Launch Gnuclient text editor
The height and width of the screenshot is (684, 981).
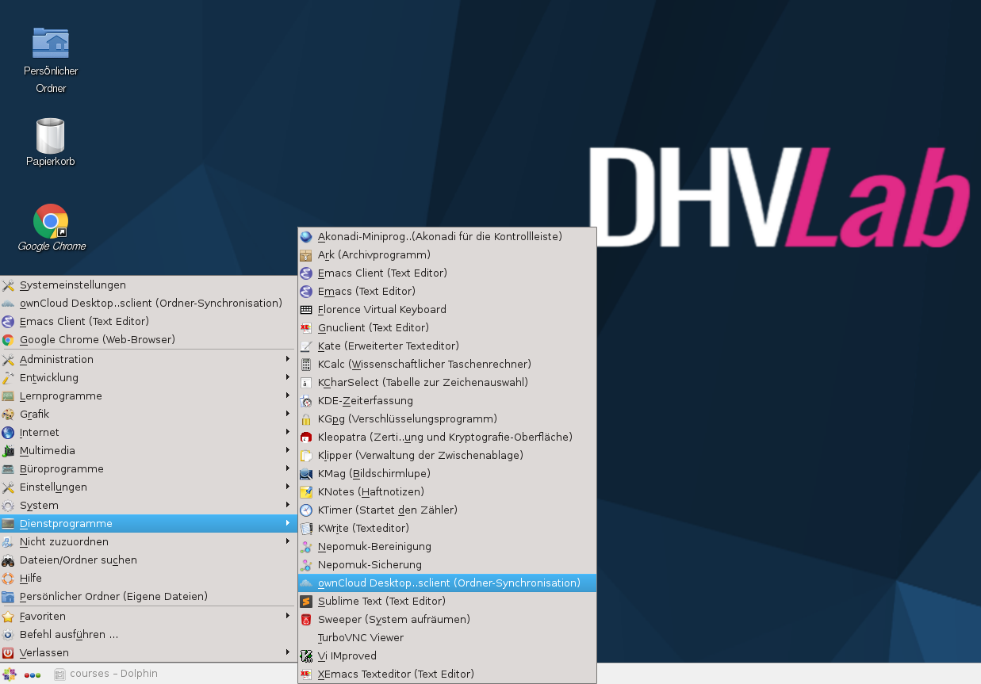click(x=447, y=327)
